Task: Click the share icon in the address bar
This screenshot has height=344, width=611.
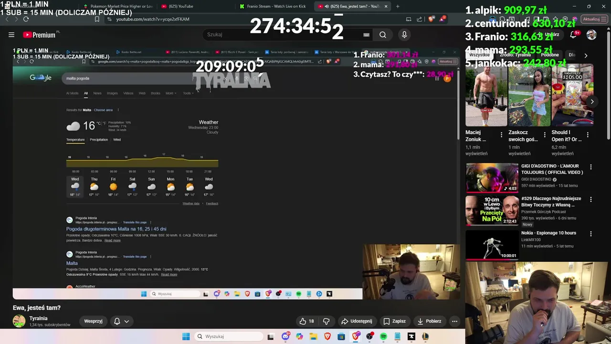Action: (420, 19)
